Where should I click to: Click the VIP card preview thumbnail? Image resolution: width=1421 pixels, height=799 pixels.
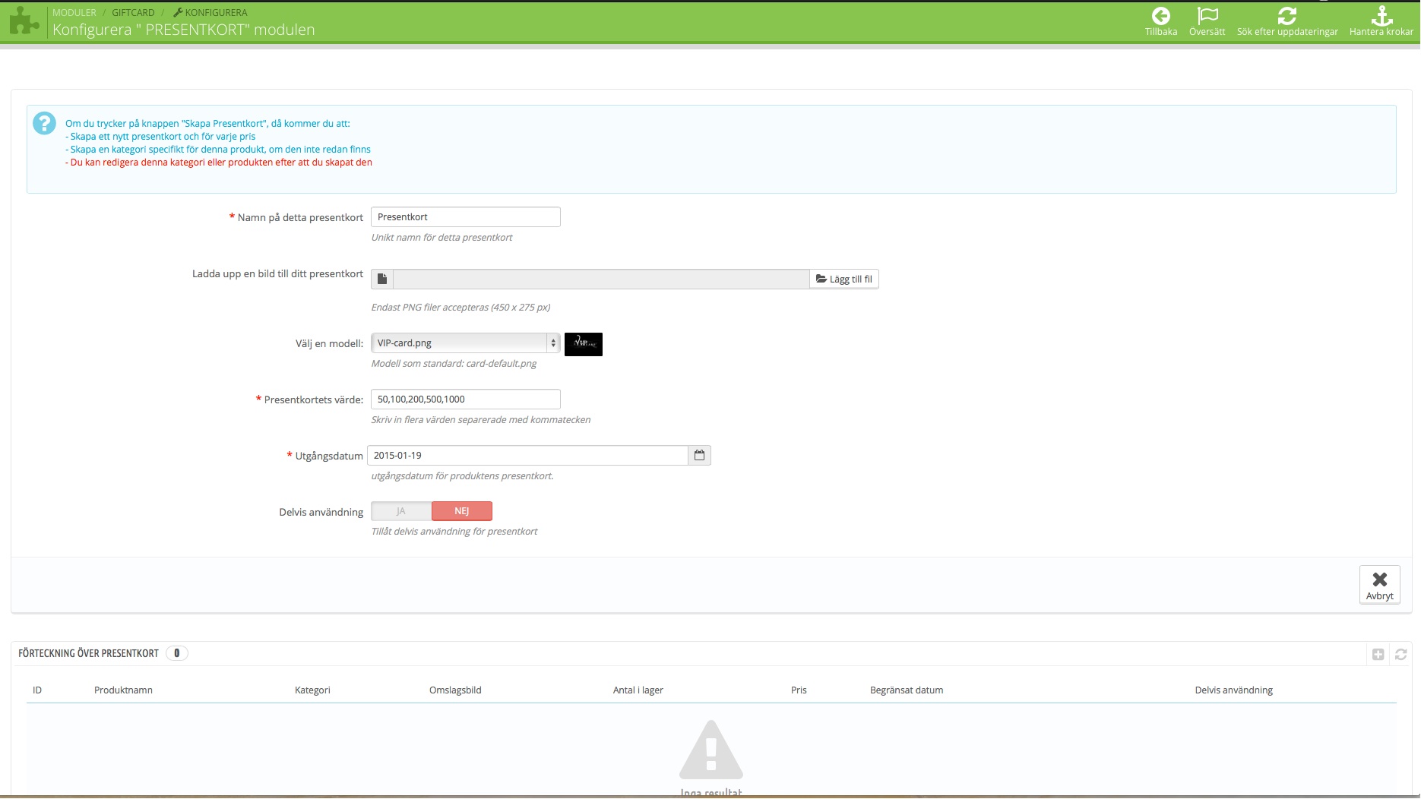click(x=584, y=344)
